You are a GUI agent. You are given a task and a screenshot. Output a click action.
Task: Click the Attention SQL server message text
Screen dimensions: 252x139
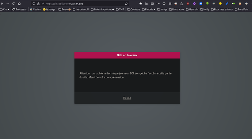click(x=125, y=76)
